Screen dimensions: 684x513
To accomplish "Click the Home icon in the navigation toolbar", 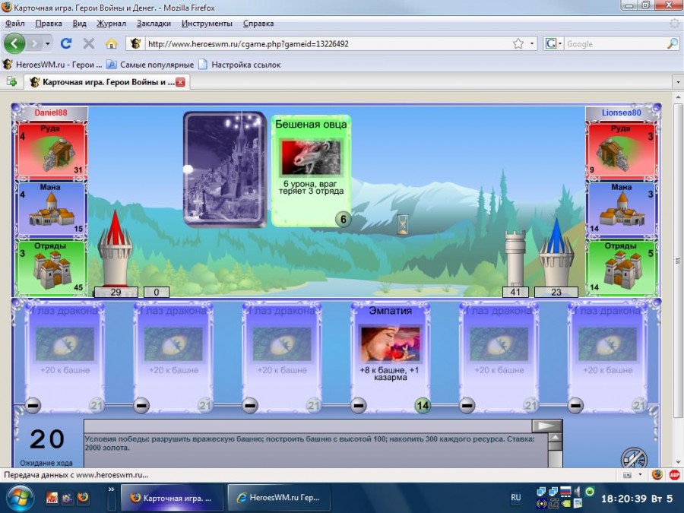I will point(111,43).
